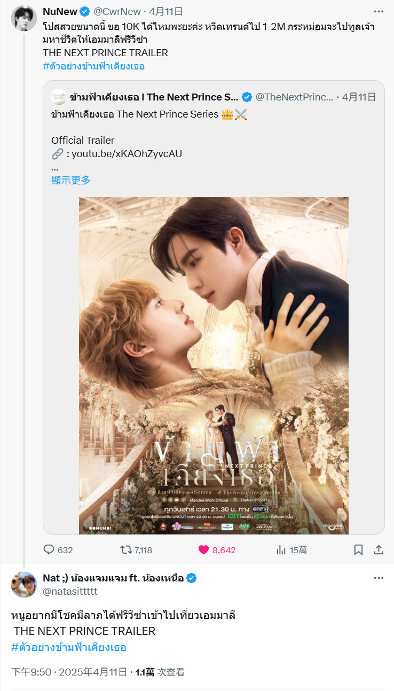Open Nat's profile avatar picture
The height and width of the screenshot is (691, 394).
click(24, 584)
